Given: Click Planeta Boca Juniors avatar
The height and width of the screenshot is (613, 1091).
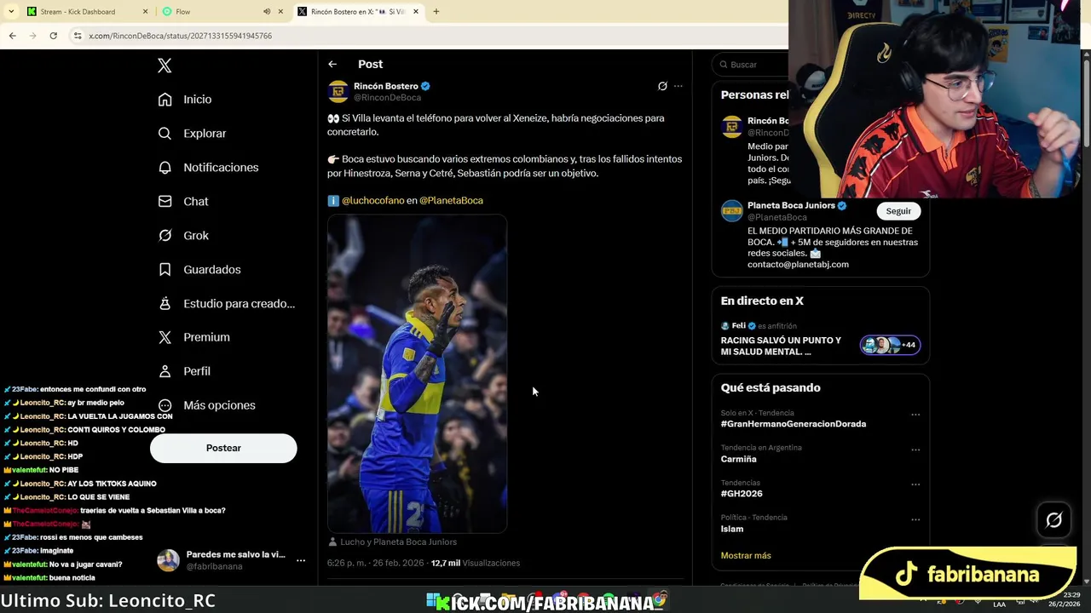Looking at the screenshot, I should (732, 211).
